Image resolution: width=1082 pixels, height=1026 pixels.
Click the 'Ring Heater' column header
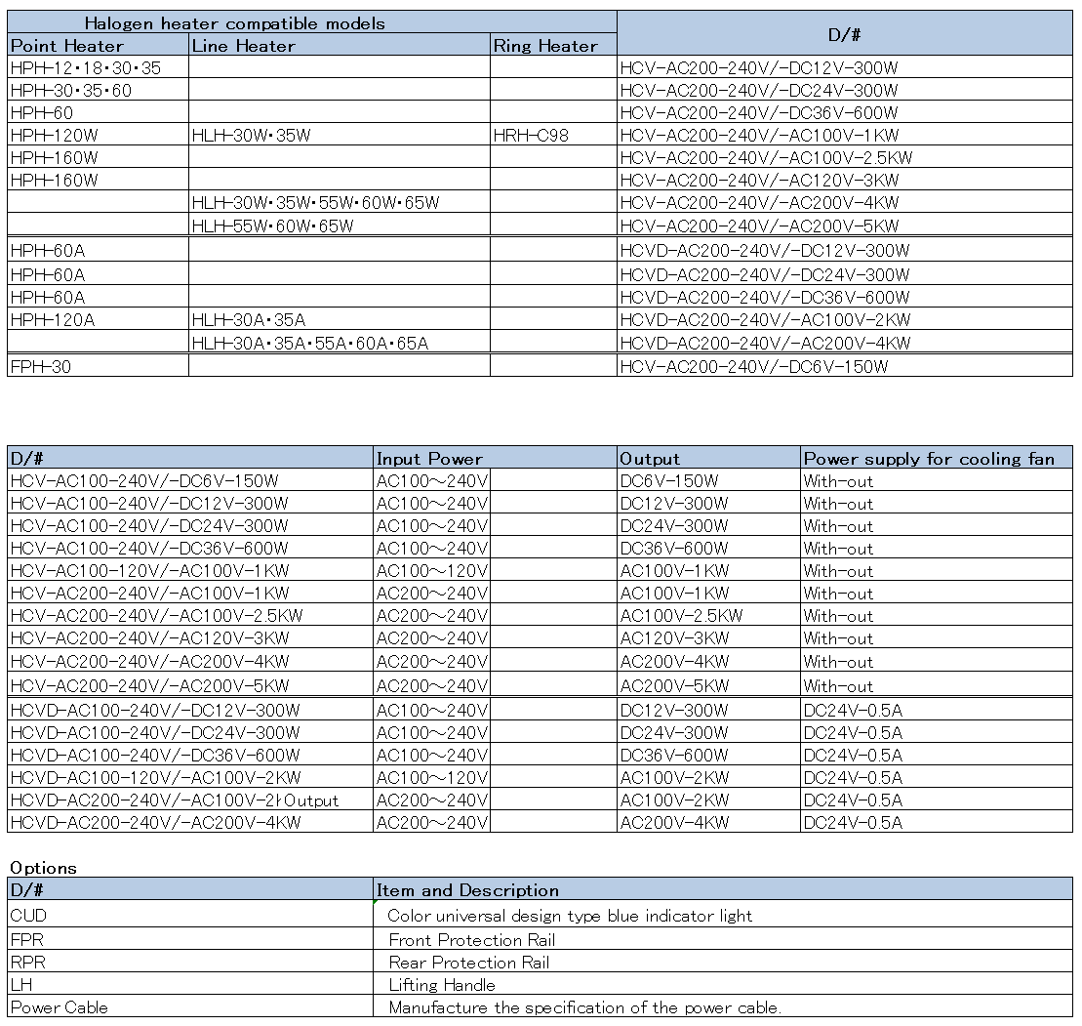coord(553,45)
